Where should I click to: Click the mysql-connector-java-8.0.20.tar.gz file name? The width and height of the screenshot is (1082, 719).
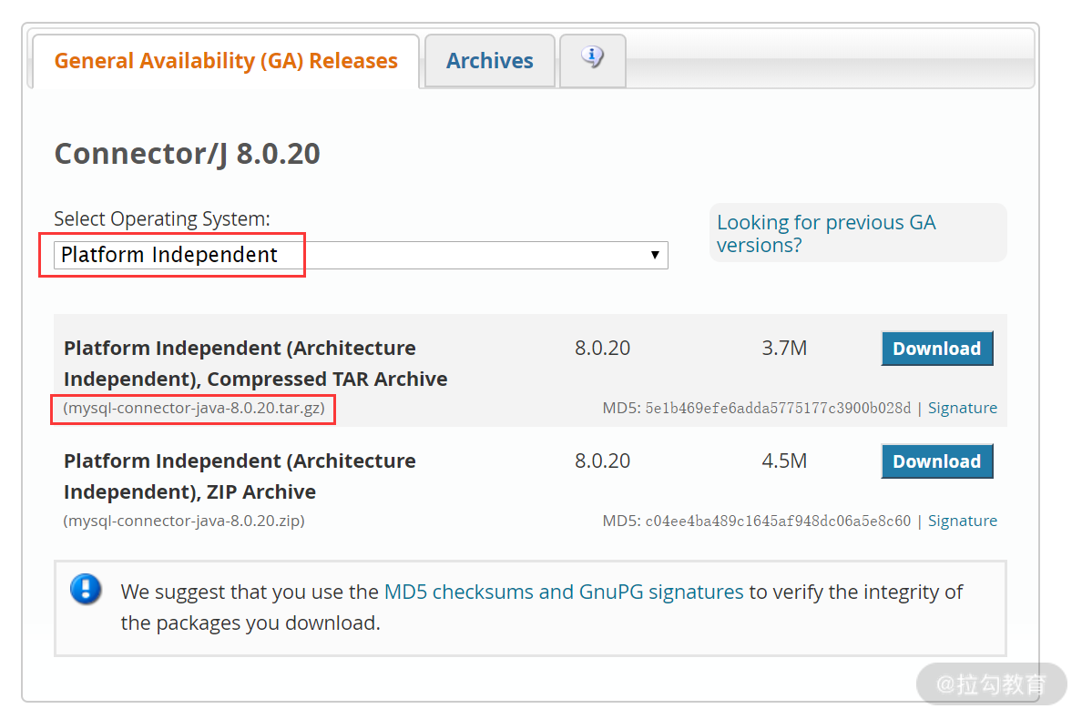click(x=194, y=408)
